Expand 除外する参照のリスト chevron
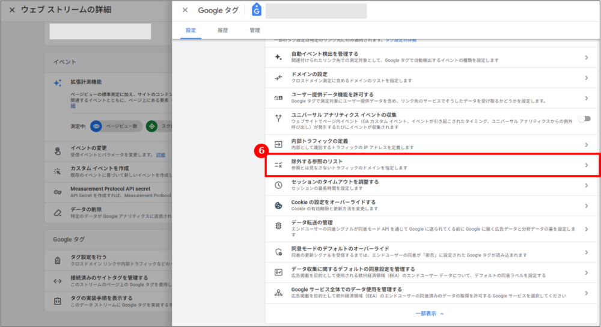This screenshot has width=601, height=327. 587,165
